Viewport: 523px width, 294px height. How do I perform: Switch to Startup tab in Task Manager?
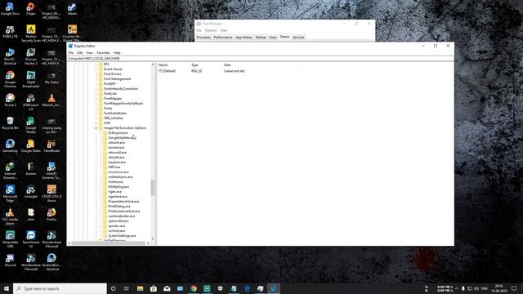[261, 38]
